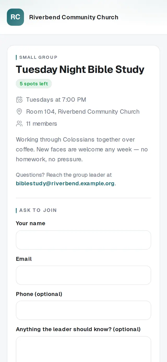Focus the leader notes text area
Screen dimensions: 167x362
(x=83, y=349)
